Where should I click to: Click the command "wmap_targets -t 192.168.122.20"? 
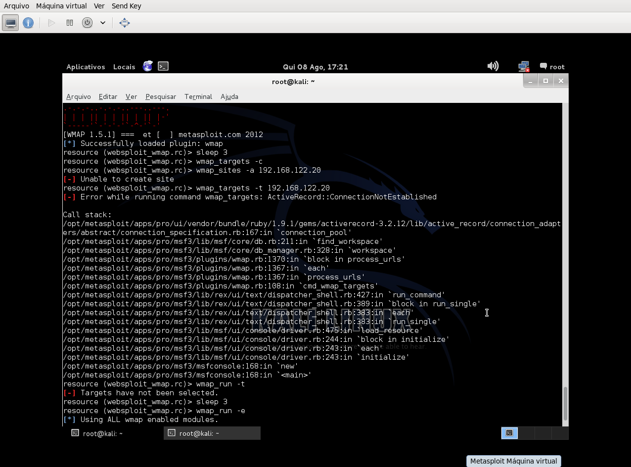[x=263, y=188]
